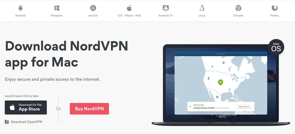
Task: Click the Windows logo icon
Action: pyautogui.click(x=57, y=8)
